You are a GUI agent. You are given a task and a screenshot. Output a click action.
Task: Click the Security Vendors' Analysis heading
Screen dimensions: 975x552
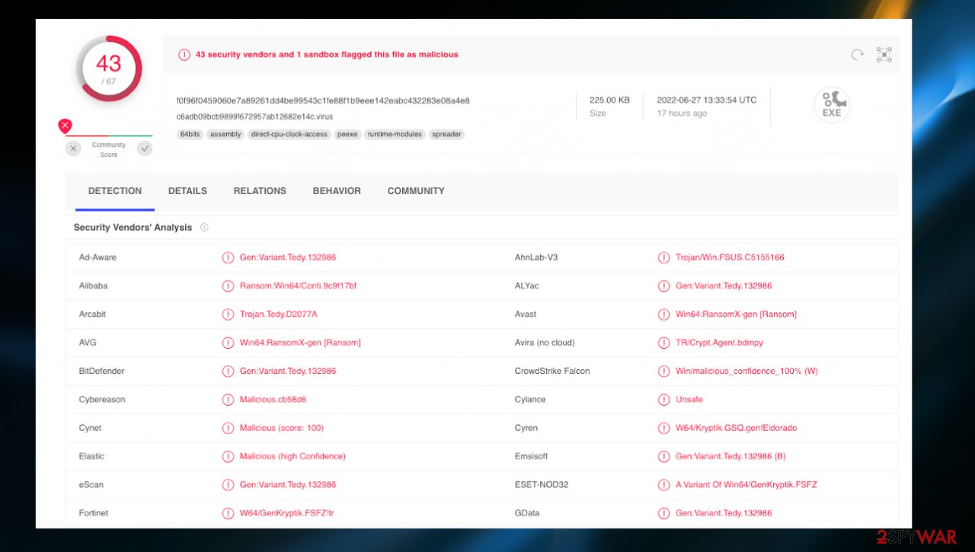point(133,228)
